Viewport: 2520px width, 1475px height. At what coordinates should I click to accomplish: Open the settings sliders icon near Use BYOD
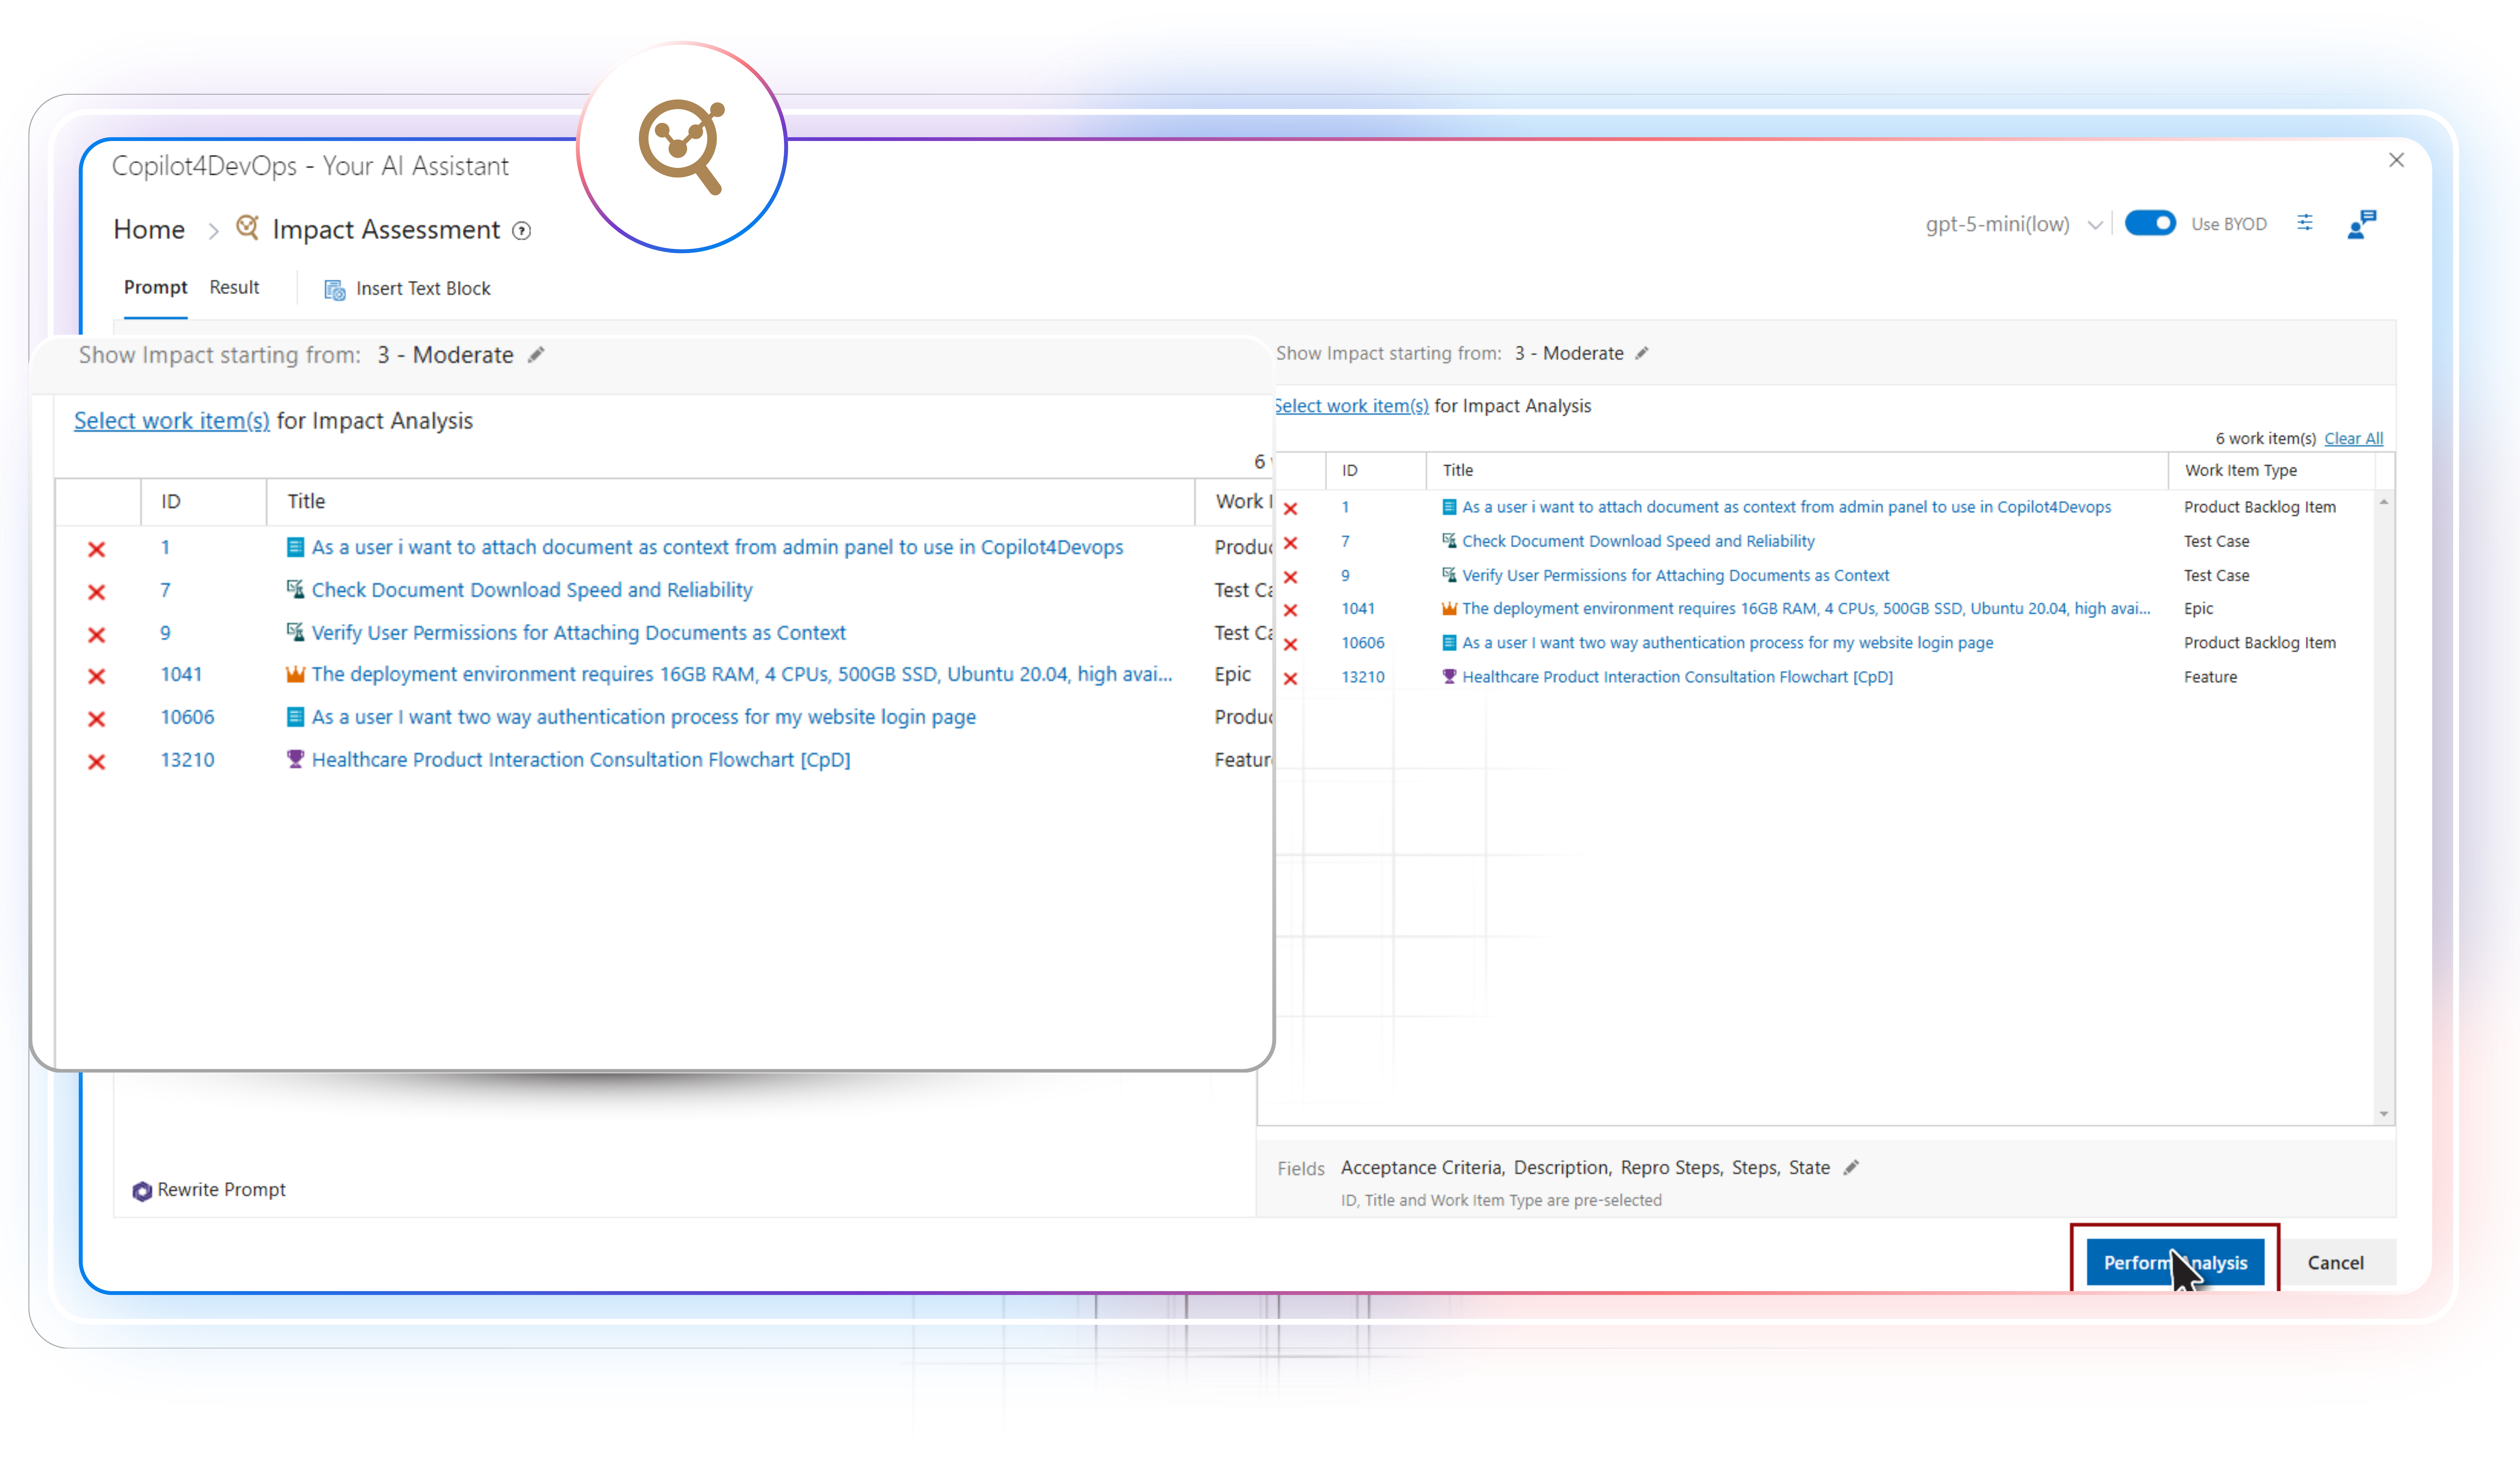(2305, 223)
